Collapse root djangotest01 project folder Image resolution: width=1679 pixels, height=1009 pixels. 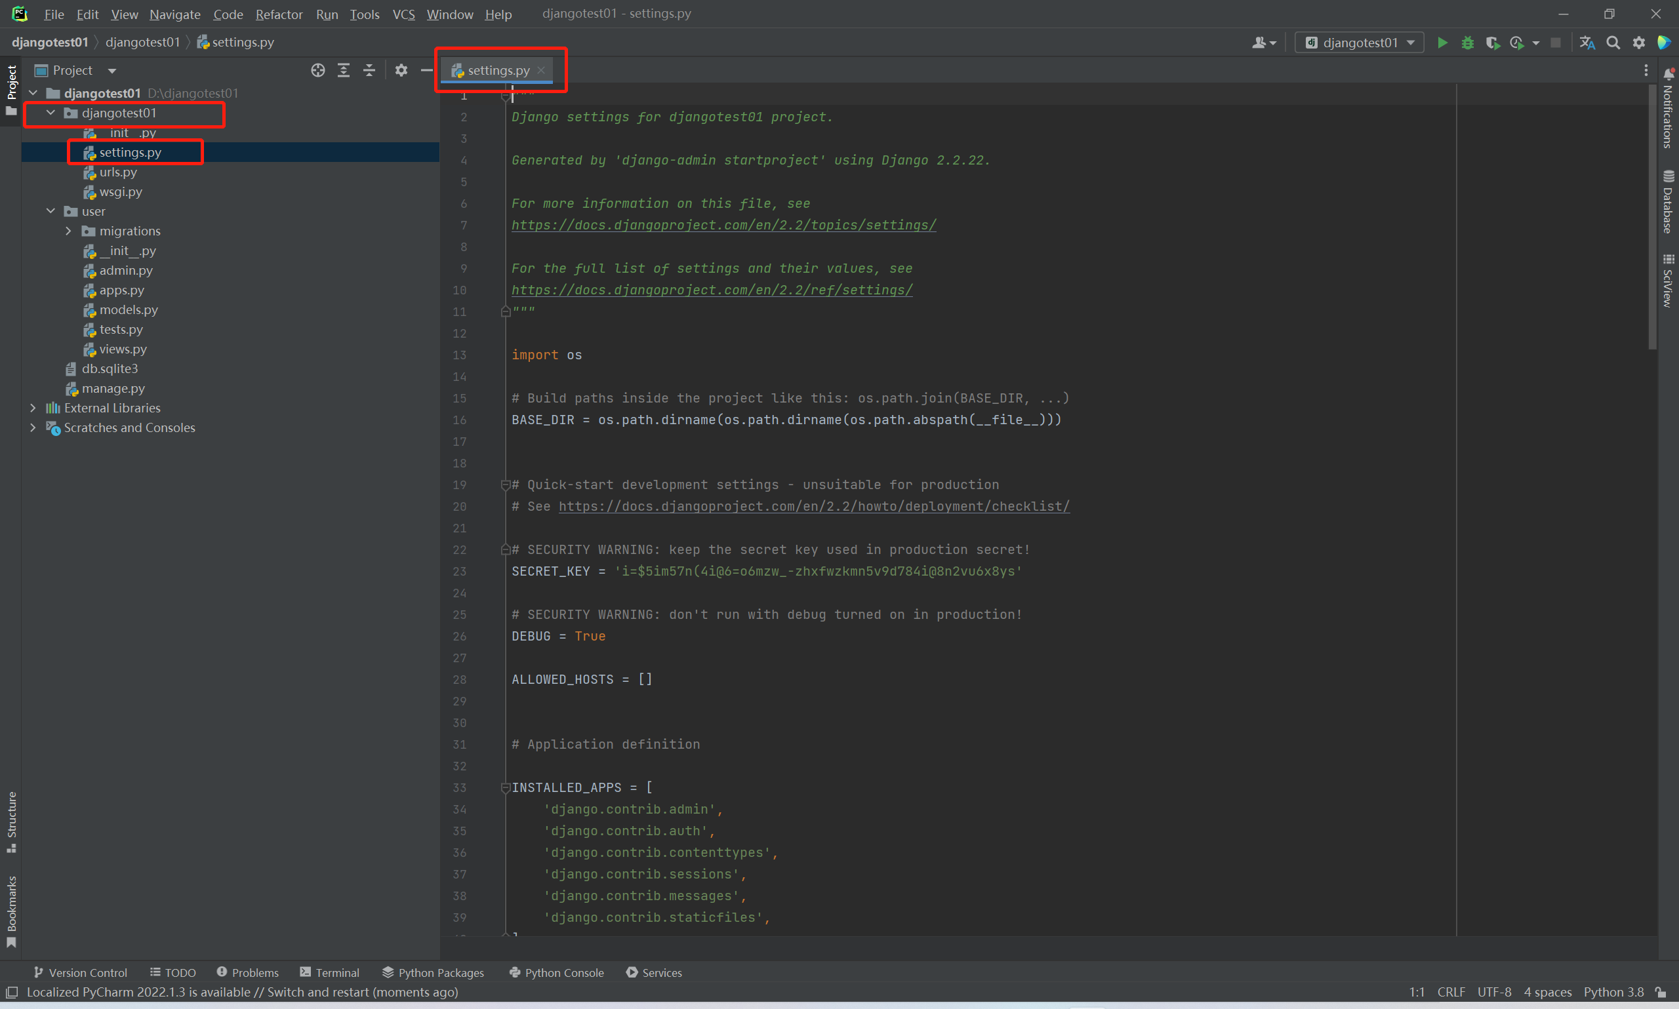33,92
